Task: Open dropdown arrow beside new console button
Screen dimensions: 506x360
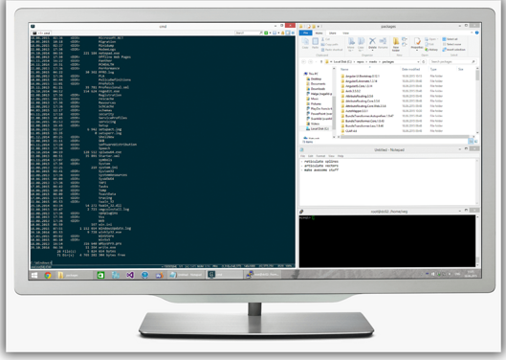Action: pos(270,33)
